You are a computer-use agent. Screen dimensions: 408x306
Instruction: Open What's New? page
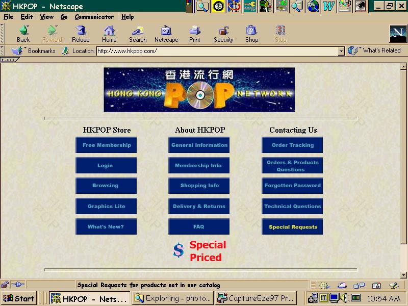pyautogui.click(x=106, y=226)
